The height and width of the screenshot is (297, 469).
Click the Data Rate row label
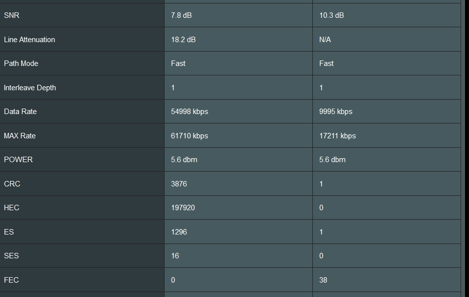click(20, 112)
